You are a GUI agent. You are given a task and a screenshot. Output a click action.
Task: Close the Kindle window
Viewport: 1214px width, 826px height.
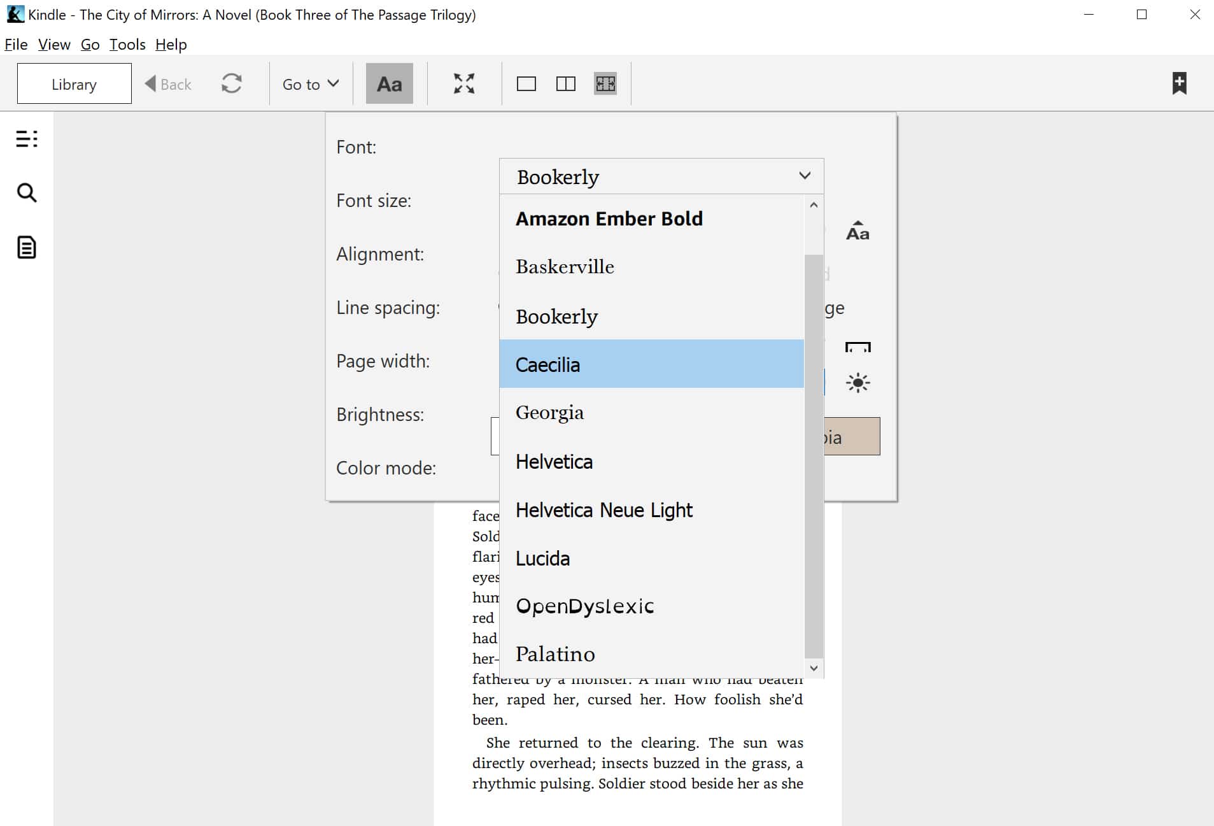[x=1195, y=15]
